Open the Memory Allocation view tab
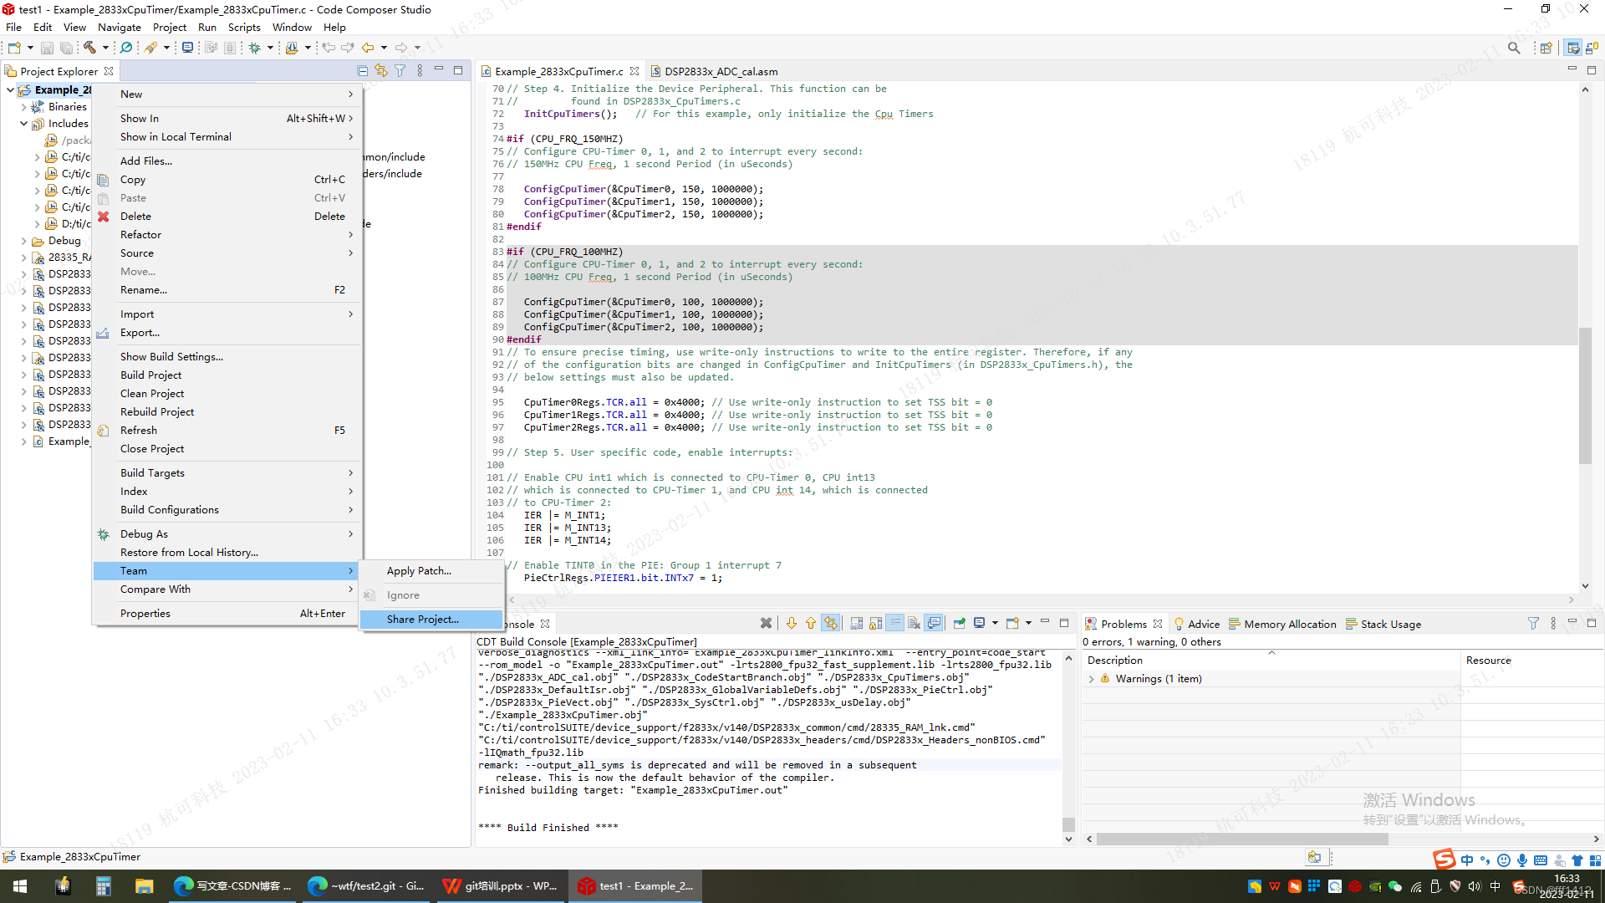The width and height of the screenshot is (1605, 903). tap(1289, 624)
